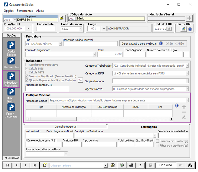Select the Sim radio for eSocial
Image resolution: width=198 pixels, height=172 pixels.
[167, 44]
